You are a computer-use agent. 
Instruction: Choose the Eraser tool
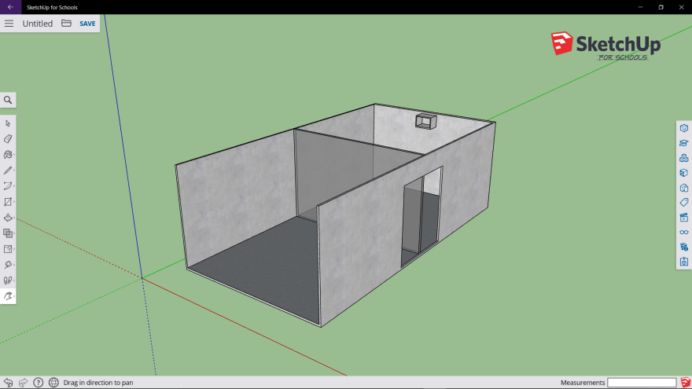coord(8,139)
